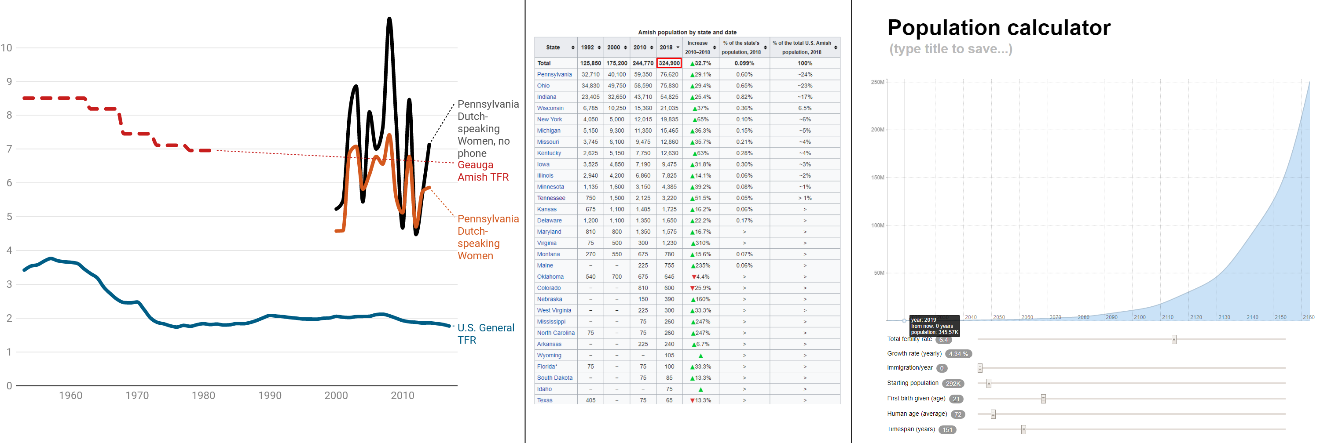Click the calculator title input field
1320x443 pixels.
[x=950, y=49]
